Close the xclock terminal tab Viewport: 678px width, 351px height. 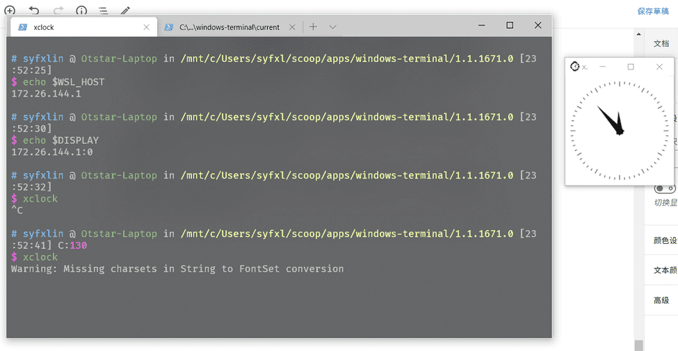tap(146, 27)
